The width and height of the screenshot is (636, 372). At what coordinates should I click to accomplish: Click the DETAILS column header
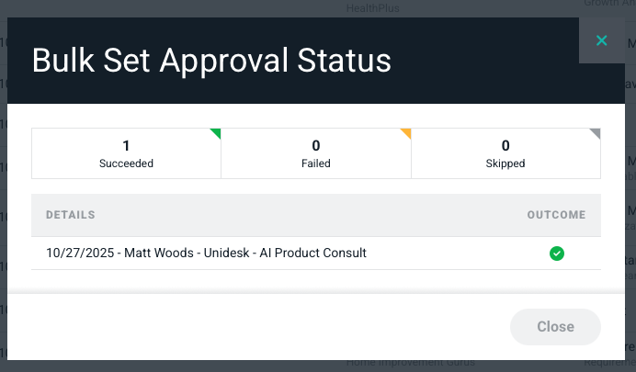click(x=71, y=215)
